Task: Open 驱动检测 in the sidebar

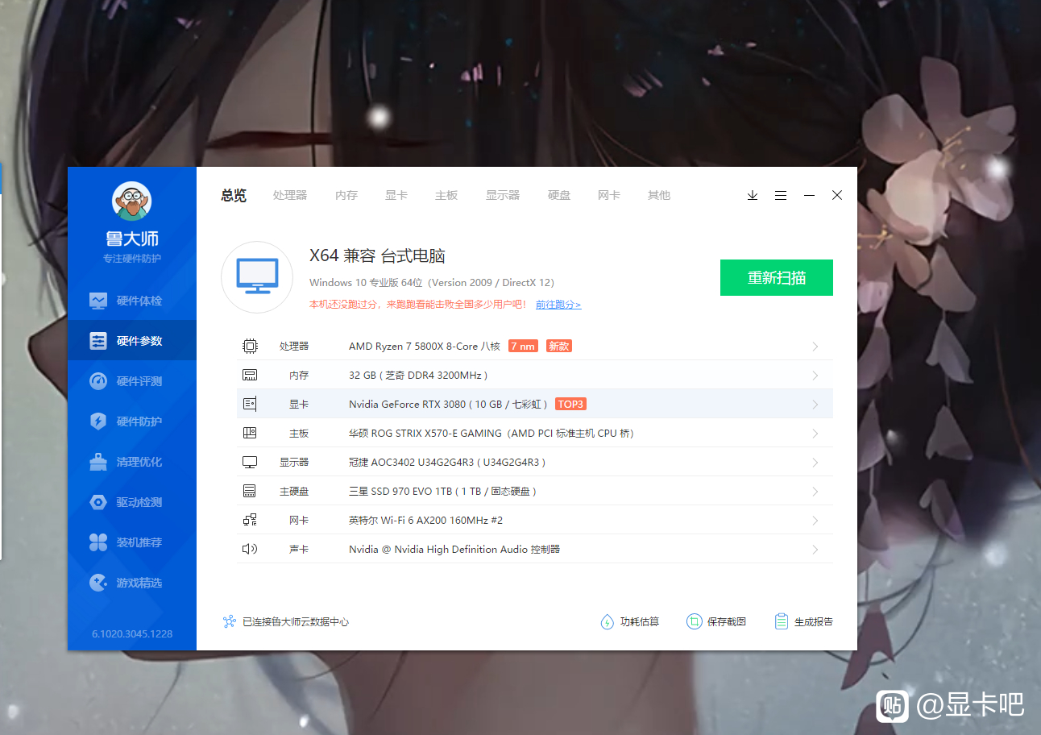Action: tap(131, 502)
